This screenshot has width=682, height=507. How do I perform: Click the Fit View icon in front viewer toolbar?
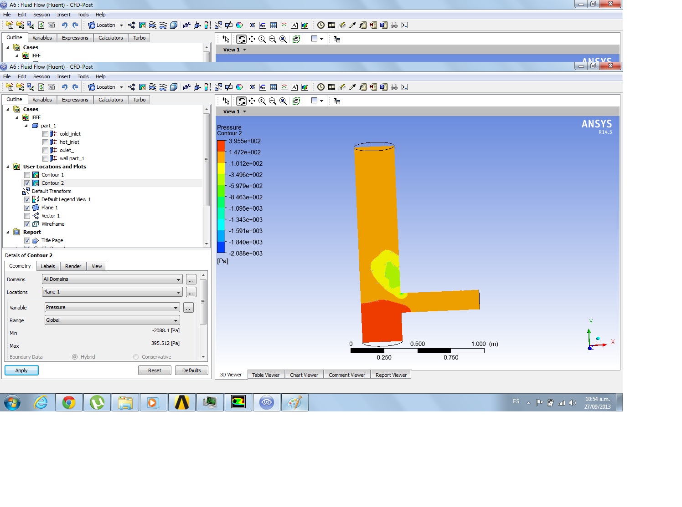(x=283, y=101)
